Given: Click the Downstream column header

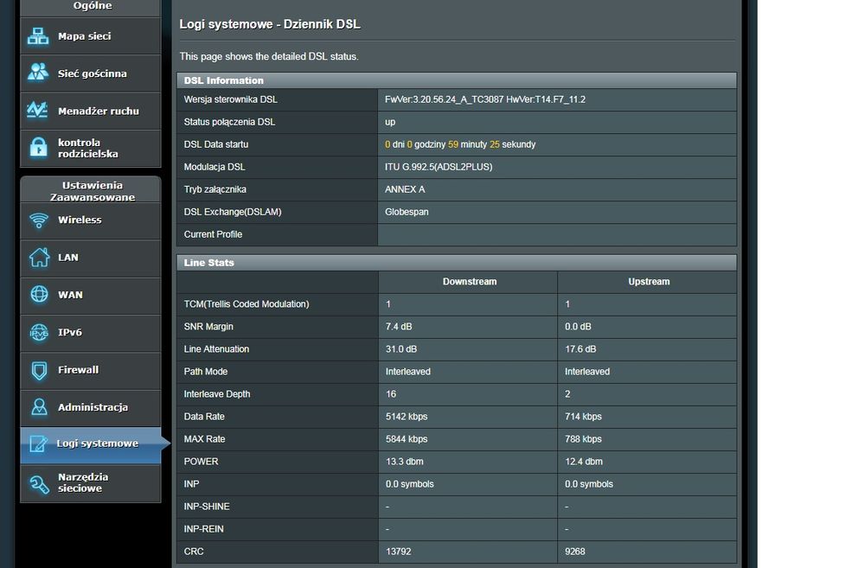Looking at the screenshot, I should point(470,281).
